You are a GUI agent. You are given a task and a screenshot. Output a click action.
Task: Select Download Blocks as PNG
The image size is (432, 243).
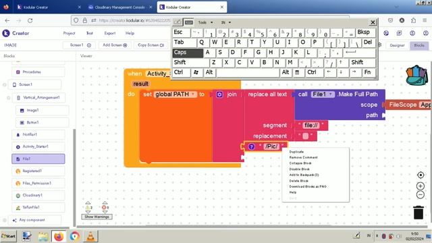point(308,186)
